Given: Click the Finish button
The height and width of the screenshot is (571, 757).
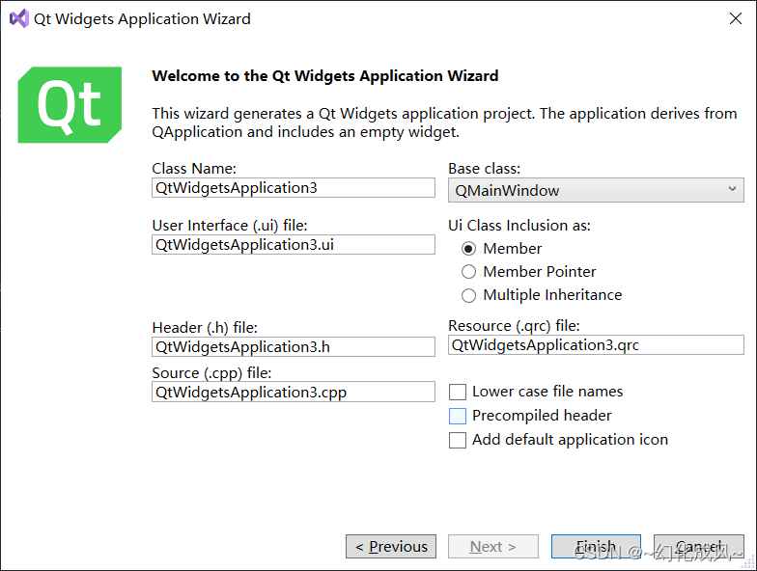Looking at the screenshot, I should pyautogui.click(x=596, y=546).
